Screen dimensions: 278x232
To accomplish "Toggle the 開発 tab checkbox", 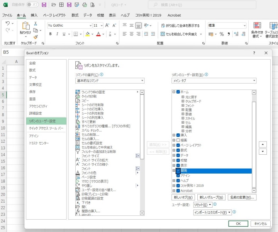I will point(178,171).
